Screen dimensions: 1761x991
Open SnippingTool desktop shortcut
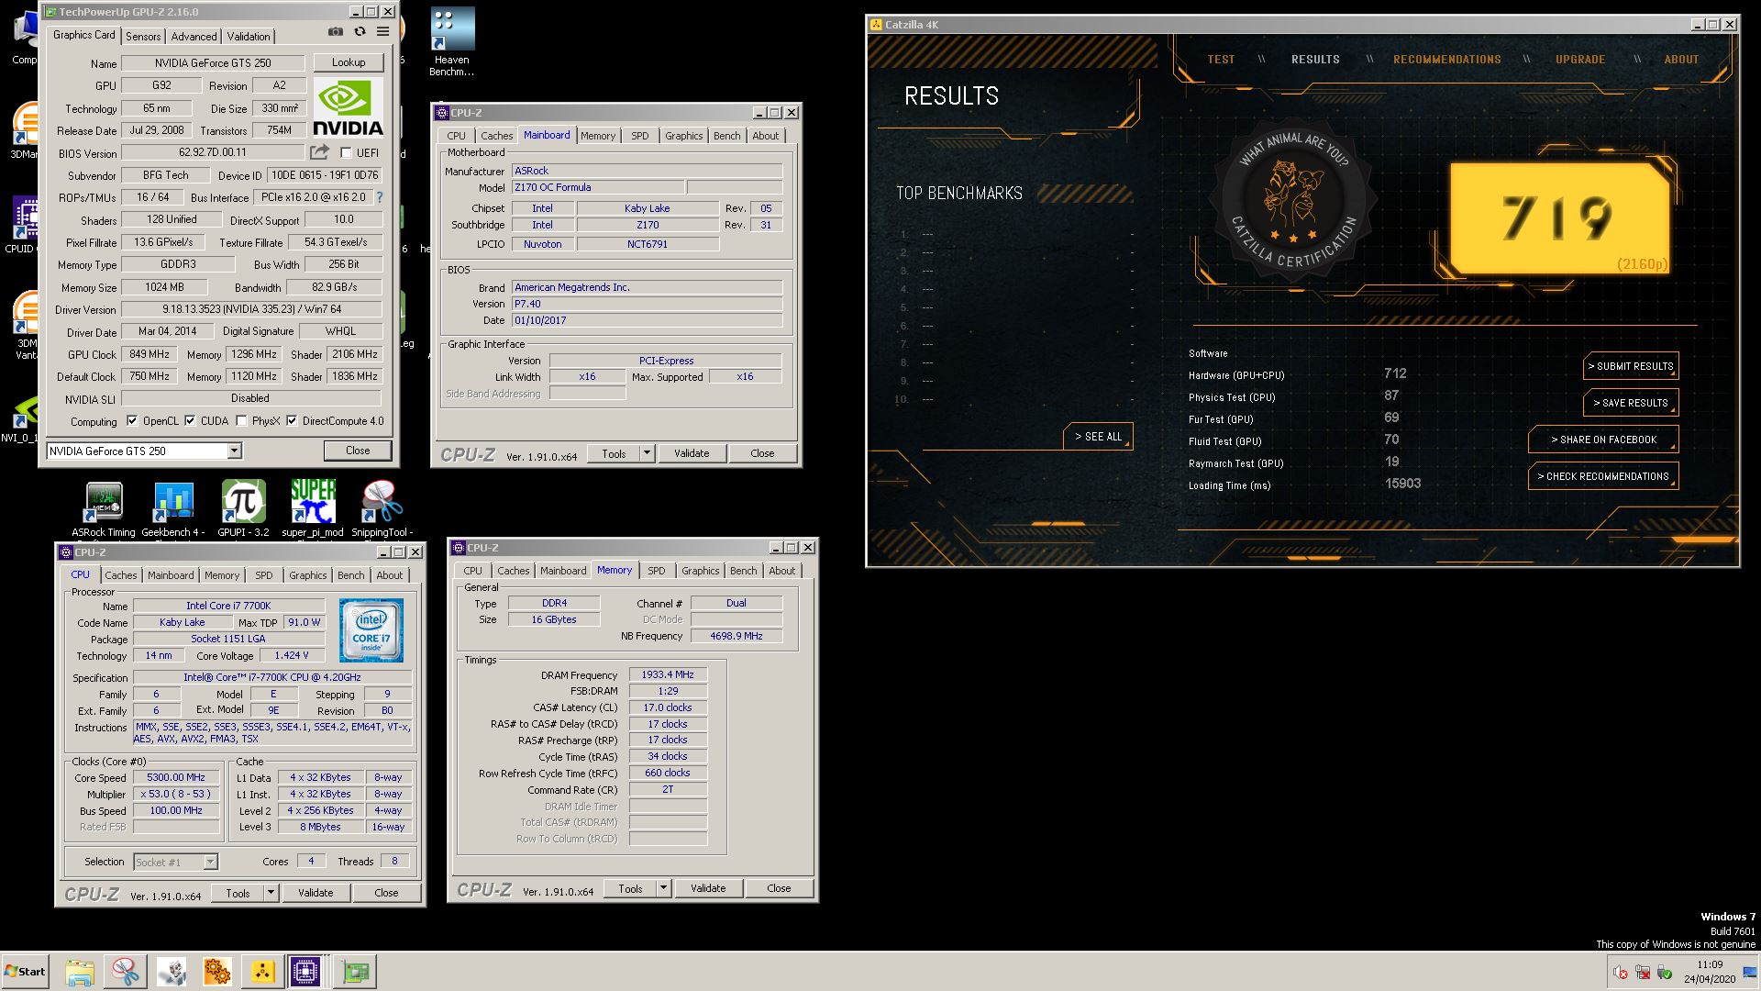tap(382, 509)
